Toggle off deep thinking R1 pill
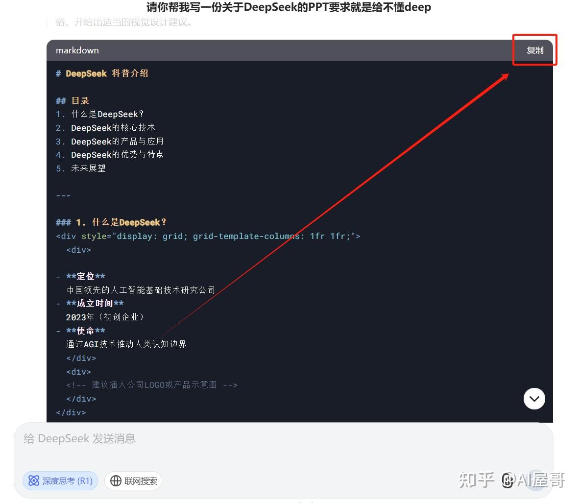The image size is (580, 503). pos(60,480)
